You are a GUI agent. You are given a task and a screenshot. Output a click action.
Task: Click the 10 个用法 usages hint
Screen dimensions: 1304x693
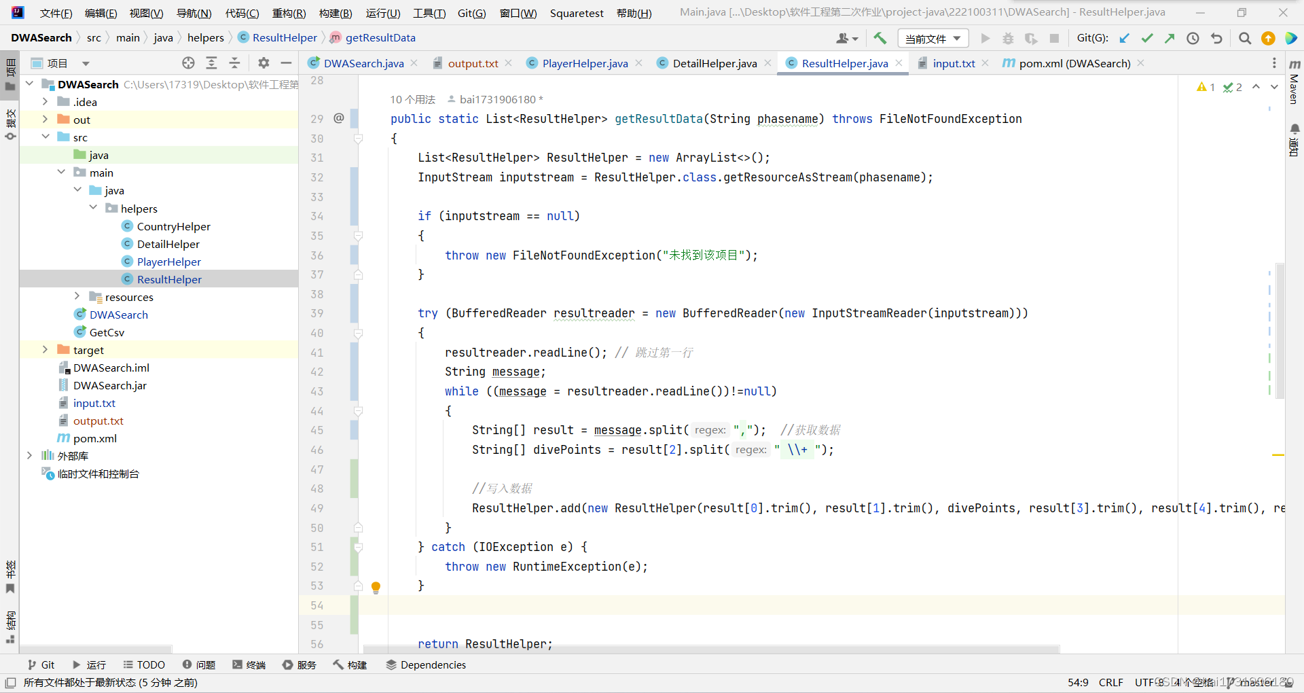[x=412, y=99]
